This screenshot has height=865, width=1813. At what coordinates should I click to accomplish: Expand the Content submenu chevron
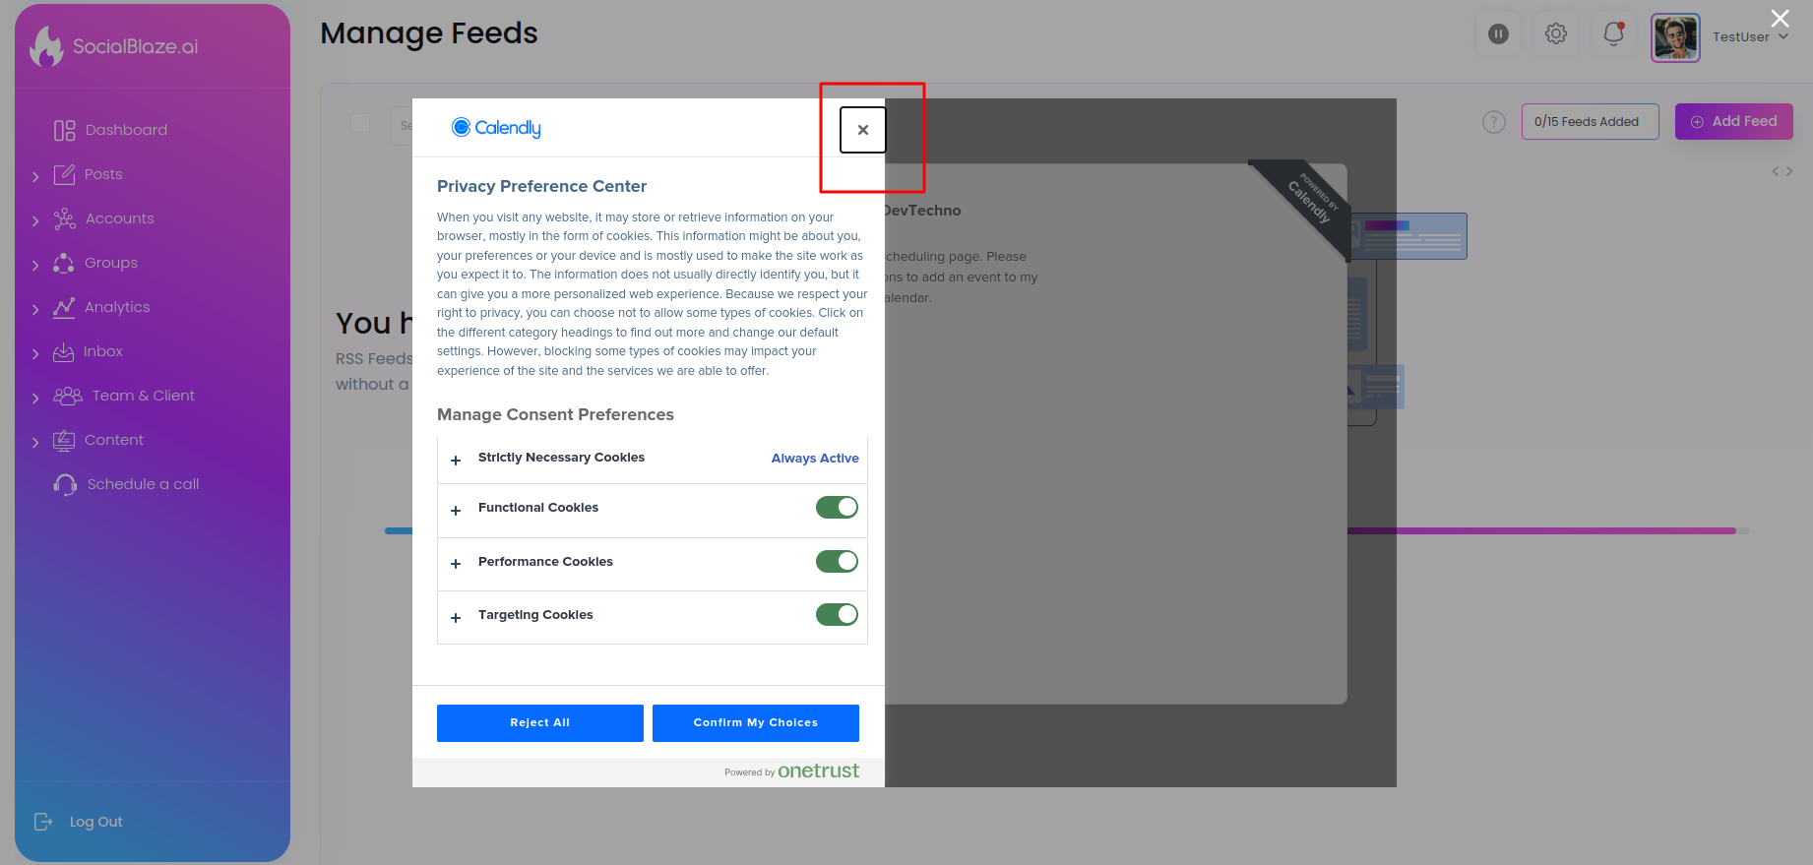click(35, 442)
